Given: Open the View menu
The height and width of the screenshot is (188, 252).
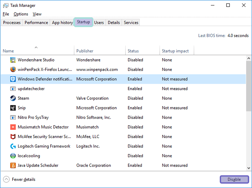Looking at the screenshot, I should click(37, 14).
